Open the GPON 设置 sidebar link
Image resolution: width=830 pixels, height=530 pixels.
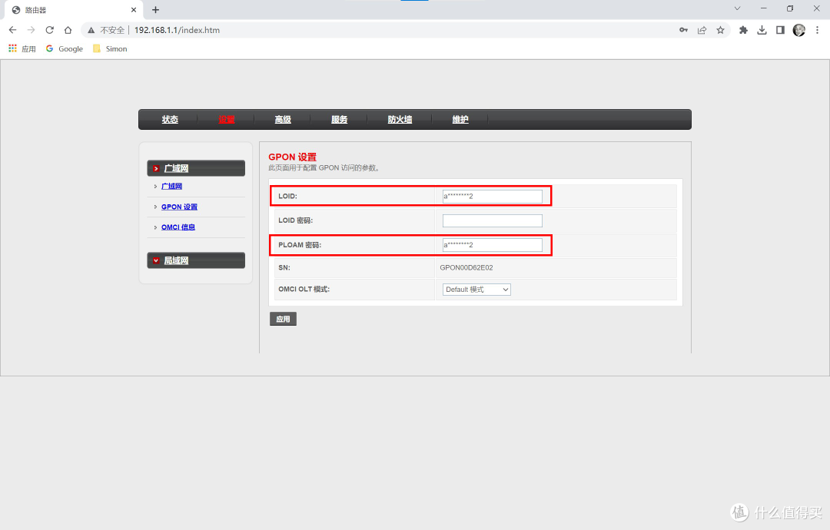179,207
